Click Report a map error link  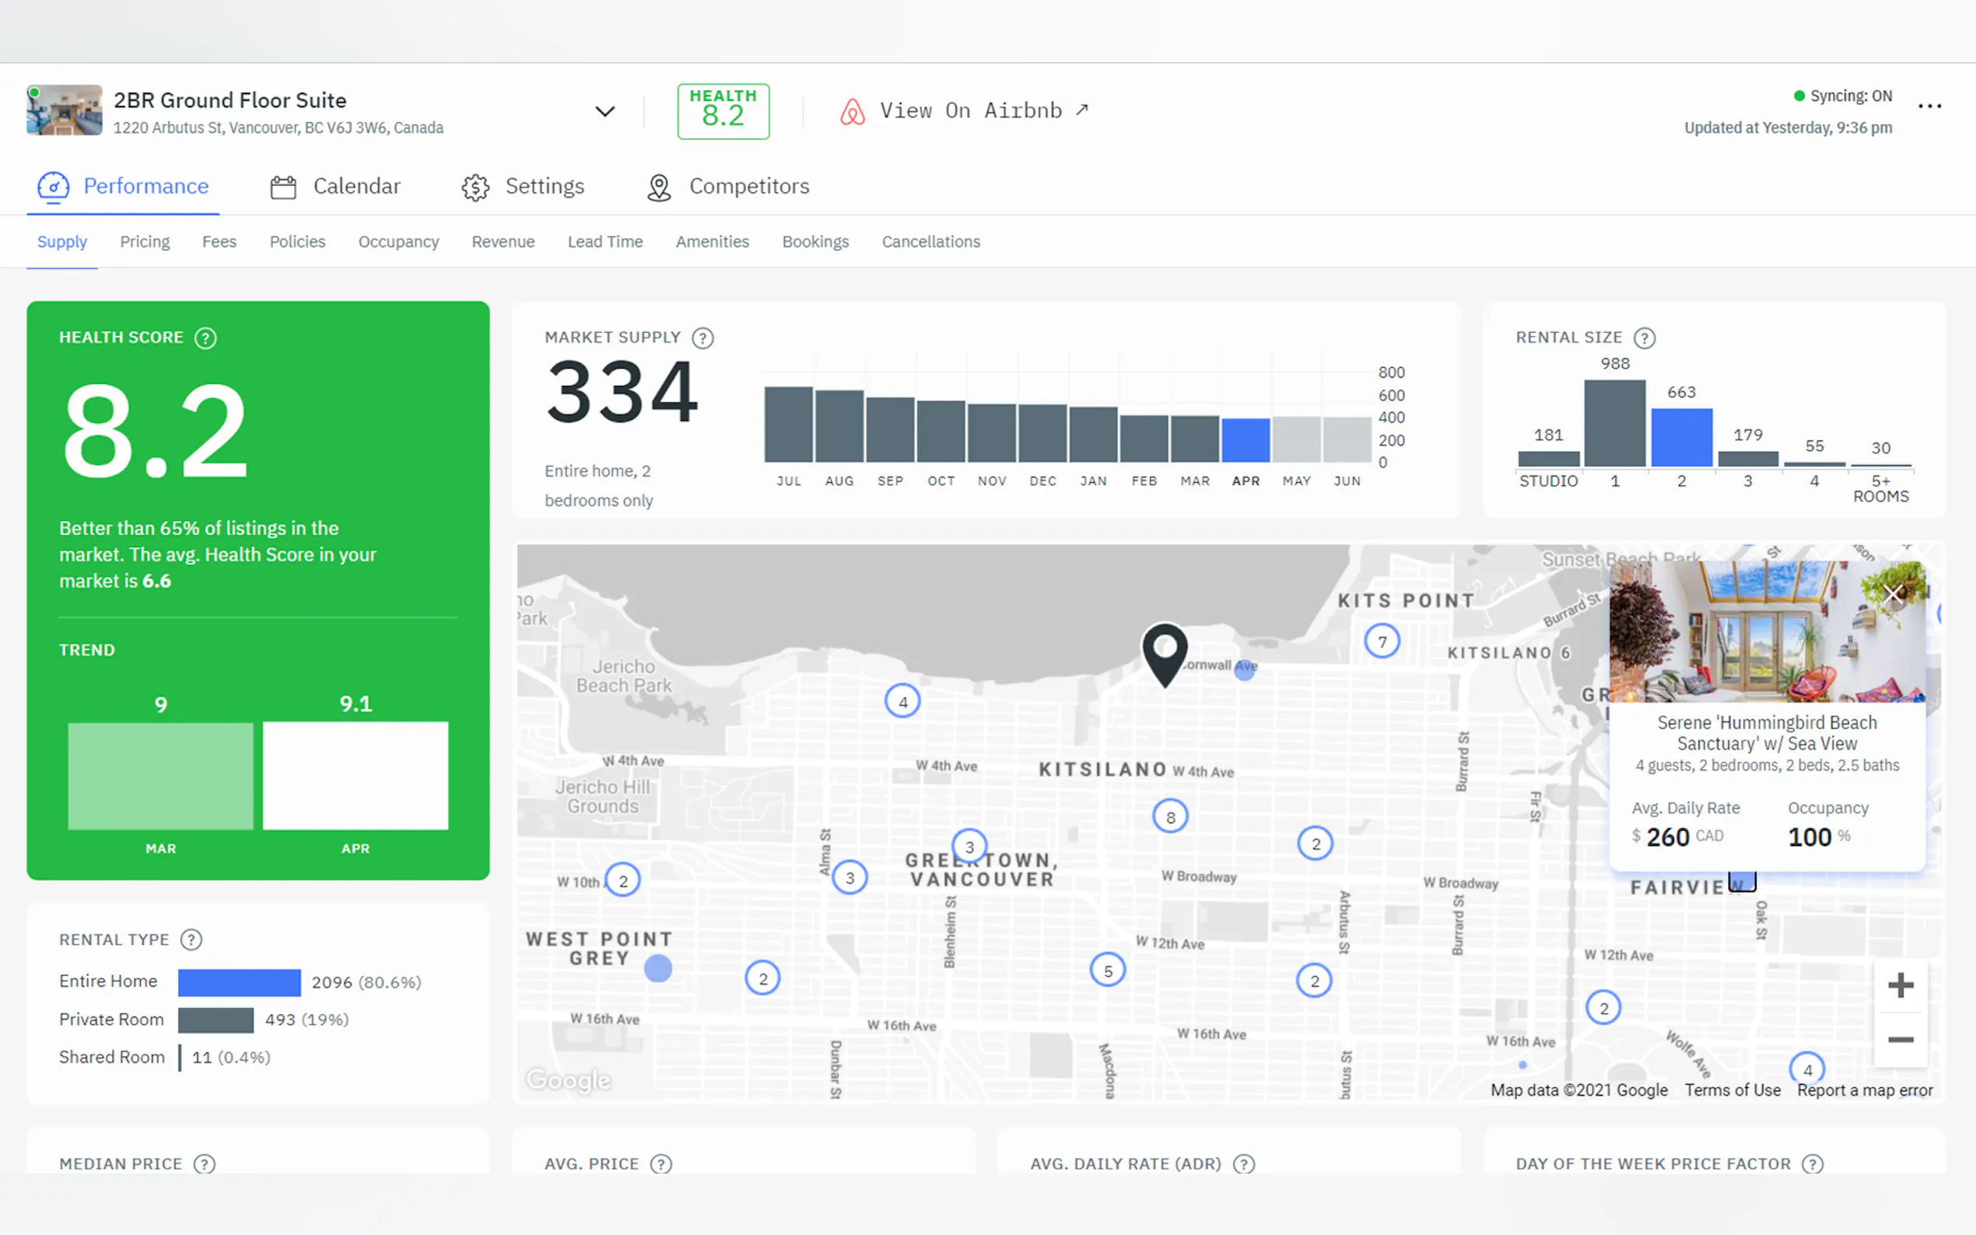1864,1090
